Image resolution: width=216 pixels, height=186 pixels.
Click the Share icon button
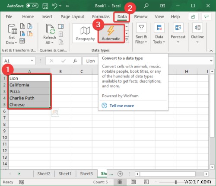pyautogui.click(x=193, y=16)
